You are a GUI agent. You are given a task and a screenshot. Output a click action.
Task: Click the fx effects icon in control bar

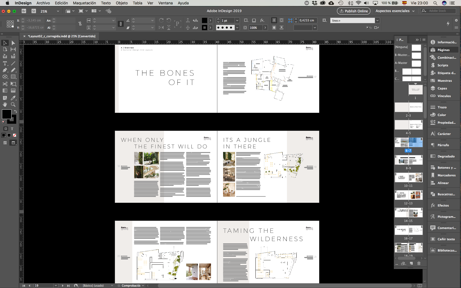(x=262, y=20)
